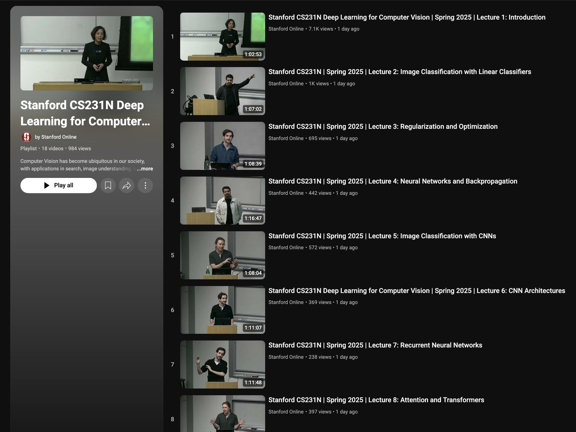Click the '572 views' text
576x432 pixels.
pyautogui.click(x=320, y=248)
